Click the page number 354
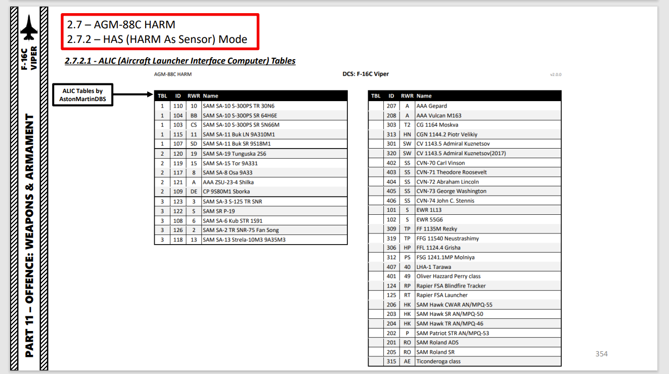The width and height of the screenshot is (669, 374). (x=601, y=354)
